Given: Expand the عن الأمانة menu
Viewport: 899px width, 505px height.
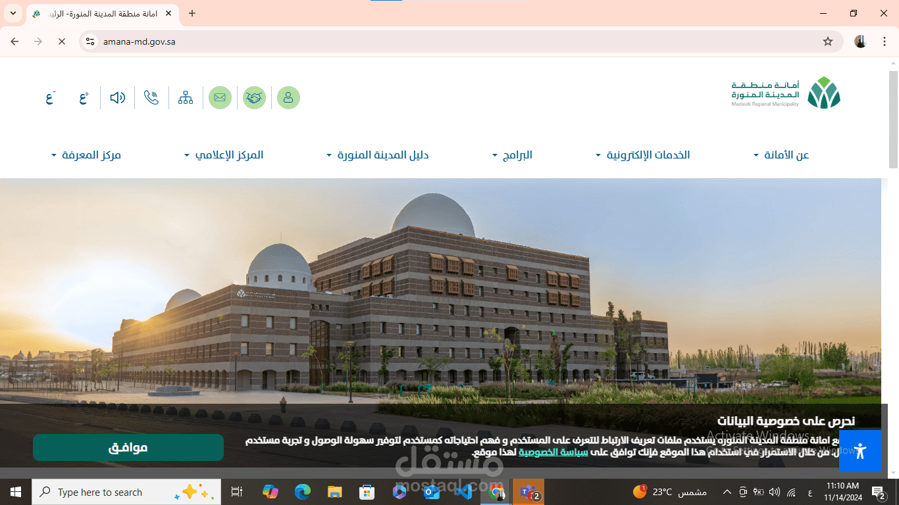Looking at the screenshot, I should pos(781,155).
